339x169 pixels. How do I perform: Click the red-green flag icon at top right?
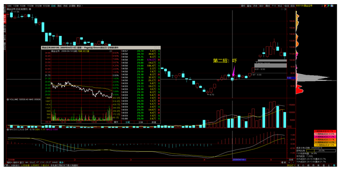322,6
